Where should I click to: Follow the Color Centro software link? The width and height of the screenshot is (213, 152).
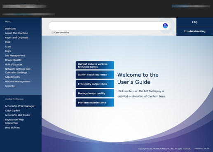12,111
